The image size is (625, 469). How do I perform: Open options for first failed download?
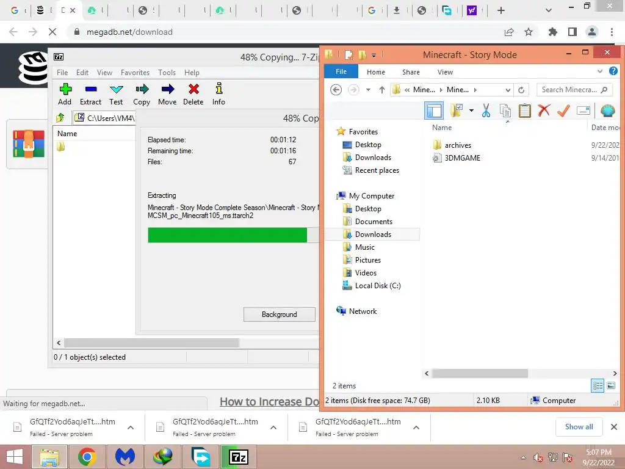click(131, 427)
